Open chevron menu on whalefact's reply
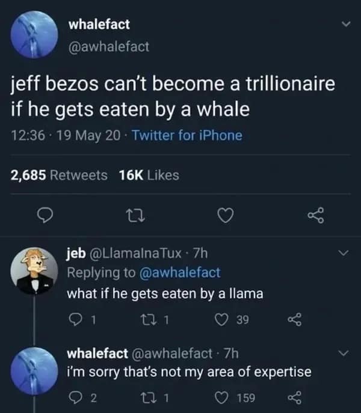This screenshot has height=413, width=361. (345, 353)
